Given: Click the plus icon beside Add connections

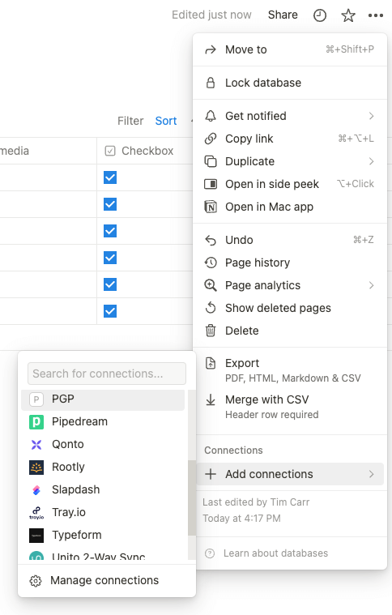Looking at the screenshot, I should [211, 474].
